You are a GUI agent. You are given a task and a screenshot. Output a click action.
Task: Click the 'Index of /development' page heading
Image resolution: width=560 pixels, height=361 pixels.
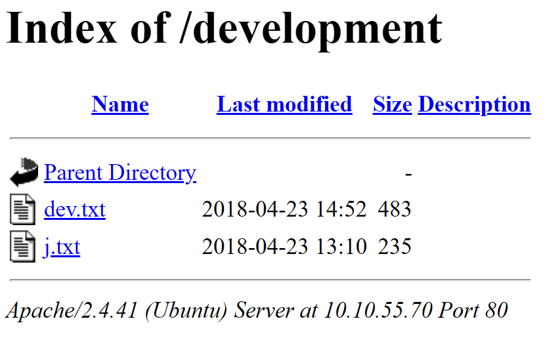(x=224, y=29)
